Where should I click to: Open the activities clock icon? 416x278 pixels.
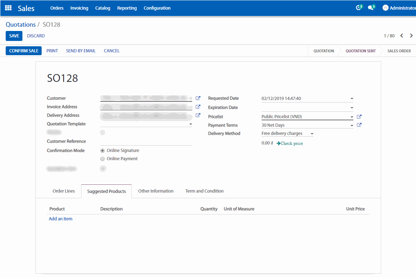click(359, 8)
